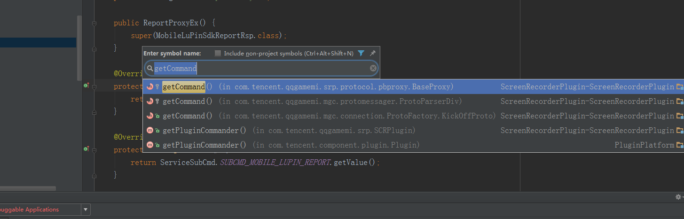Click override gutter icon beside the highlighted protected line
This screenshot has height=219, width=684.
[x=86, y=86]
